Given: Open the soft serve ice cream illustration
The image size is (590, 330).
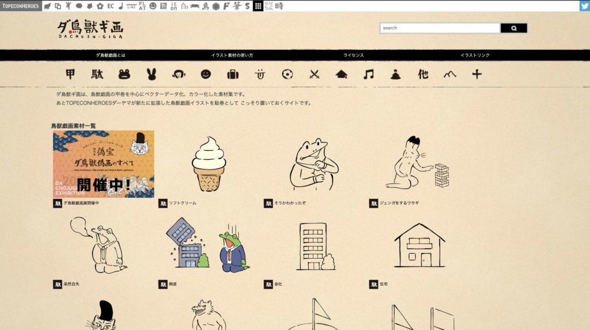Looking at the screenshot, I should point(209,164).
